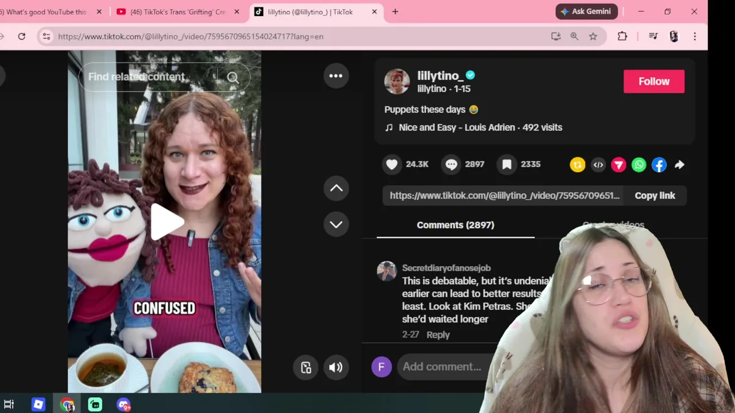Click the embed code icon
Viewport: 735px width, 413px height.
tap(598, 165)
